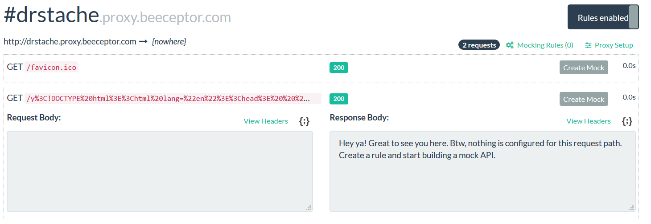Click the sliders icon beside Proxy Setup
This screenshot has height=224, width=651.
(x=588, y=45)
